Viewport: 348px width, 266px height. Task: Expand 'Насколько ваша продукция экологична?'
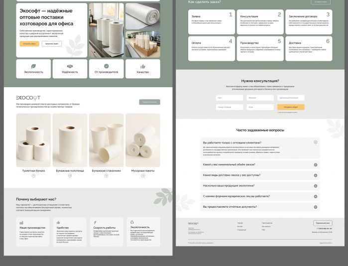coord(315,186)
